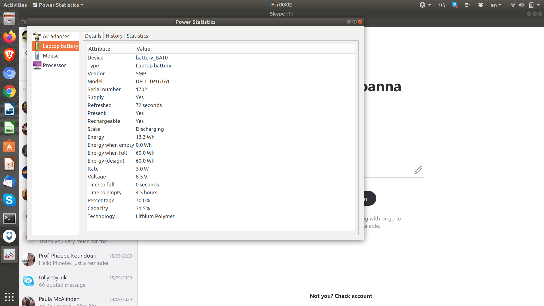Open the tray list indicator menu
This screenshot has width=544, height=306.
tap(467, 5)
